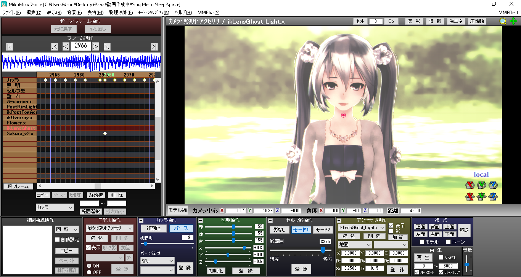Collapse the セルフ影操作 panel with minus icon

click(270, 220)
